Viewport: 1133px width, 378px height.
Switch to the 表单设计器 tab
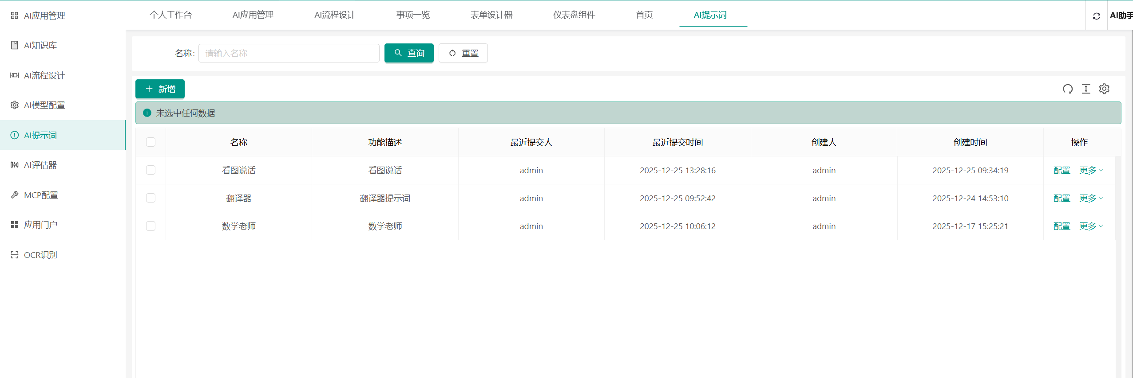pyautogui.click(x=491, y=15)
